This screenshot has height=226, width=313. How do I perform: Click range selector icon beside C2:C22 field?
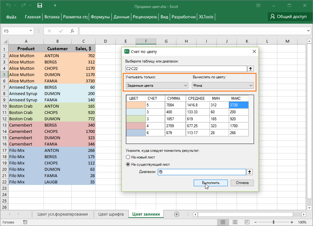click(251, 68)
